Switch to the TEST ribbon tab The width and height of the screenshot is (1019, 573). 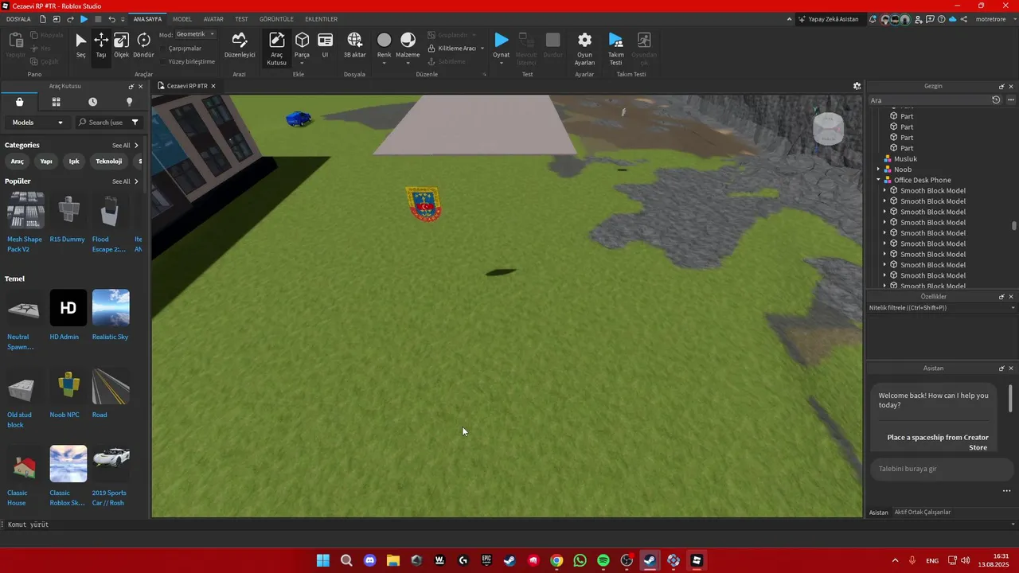coord(241,19)
